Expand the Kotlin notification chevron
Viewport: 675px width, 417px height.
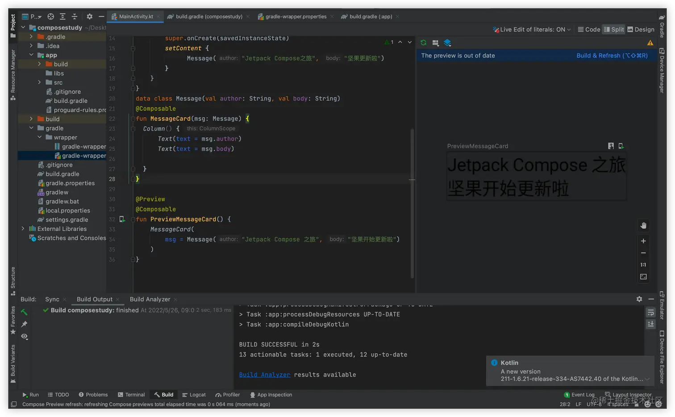point(647,379)
